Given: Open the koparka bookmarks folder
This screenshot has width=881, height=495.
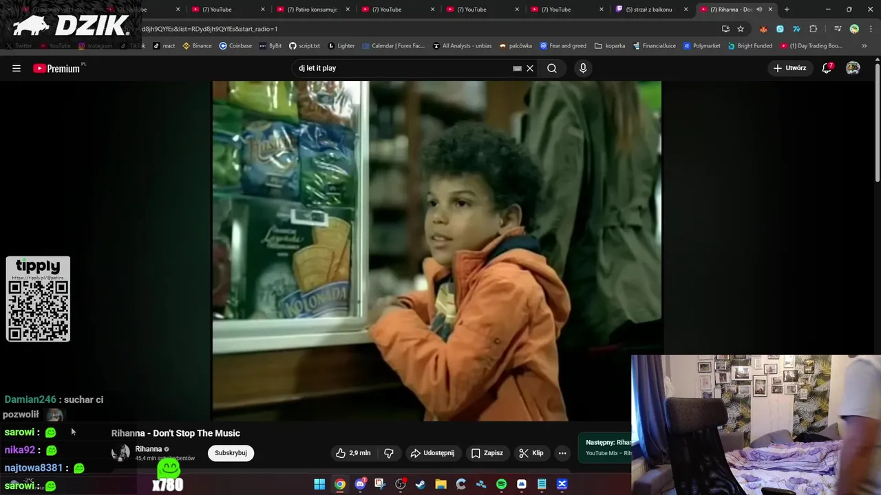Looking at the screenshot, I should (610, 46).
